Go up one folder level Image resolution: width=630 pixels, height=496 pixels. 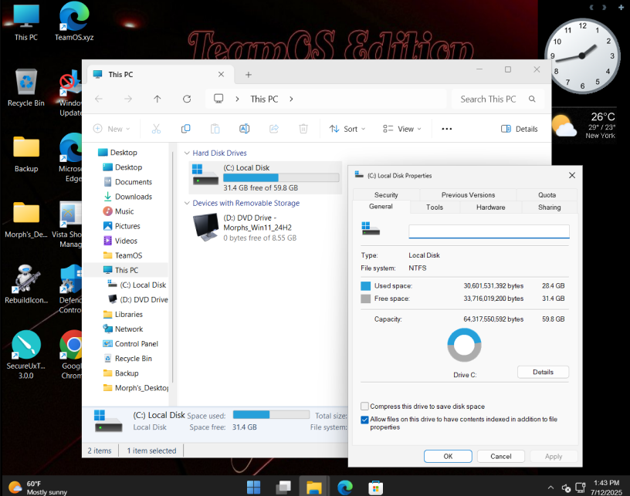point(157,99)
